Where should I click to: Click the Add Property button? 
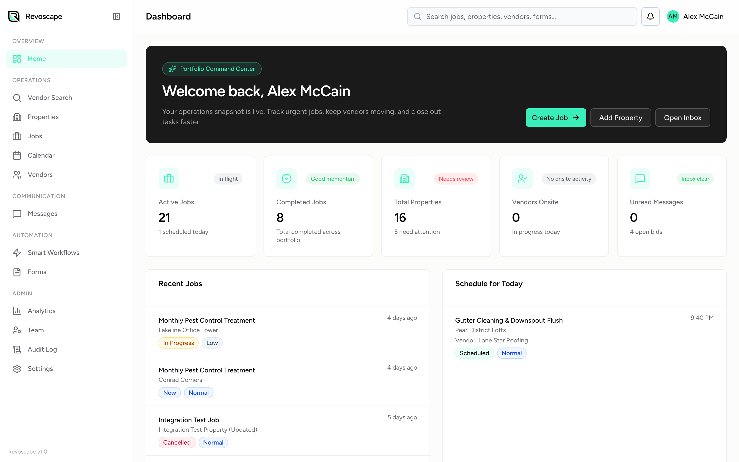click(620, 117)
